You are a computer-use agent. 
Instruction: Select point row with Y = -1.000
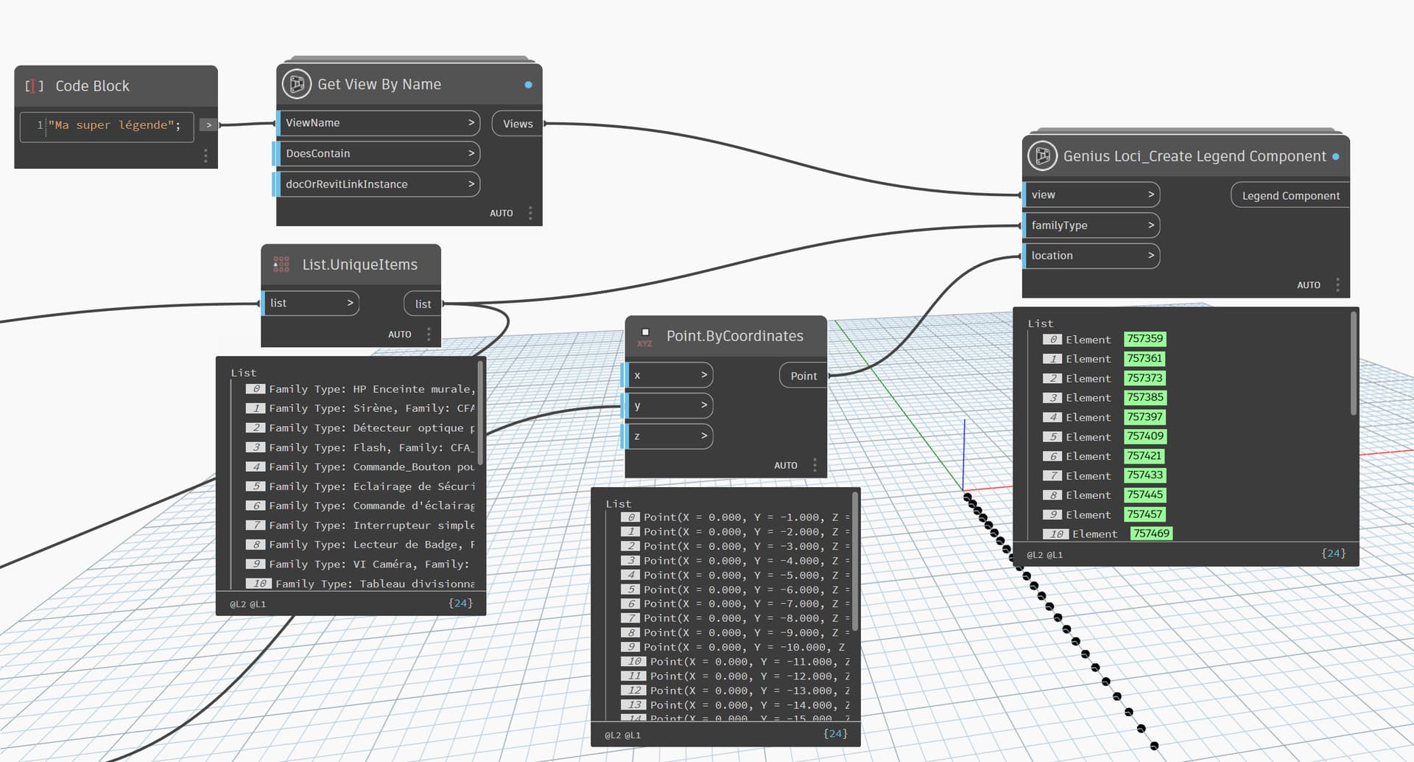(x=735, y=517)
